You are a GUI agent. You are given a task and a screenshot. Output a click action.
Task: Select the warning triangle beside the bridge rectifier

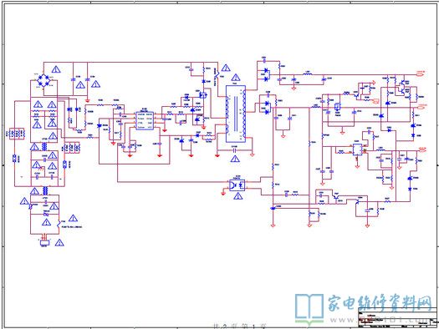(56, 69)
